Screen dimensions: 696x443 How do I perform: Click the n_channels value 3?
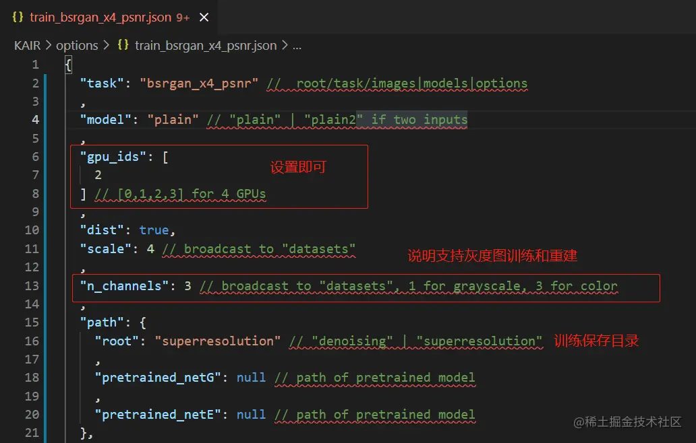click(x=187, y=285)
